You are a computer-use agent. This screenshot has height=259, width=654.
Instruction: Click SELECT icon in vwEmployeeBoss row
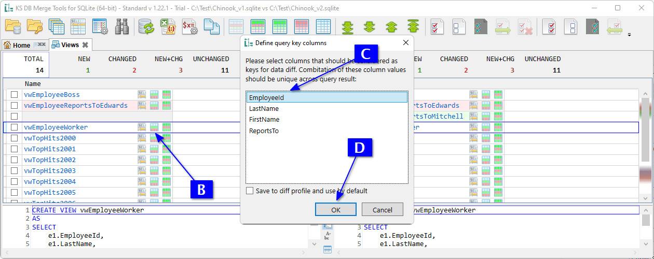142,94
